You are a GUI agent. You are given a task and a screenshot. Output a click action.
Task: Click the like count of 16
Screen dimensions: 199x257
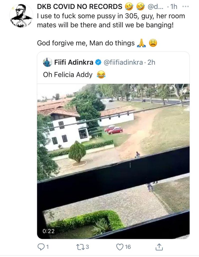click(128, 247)
